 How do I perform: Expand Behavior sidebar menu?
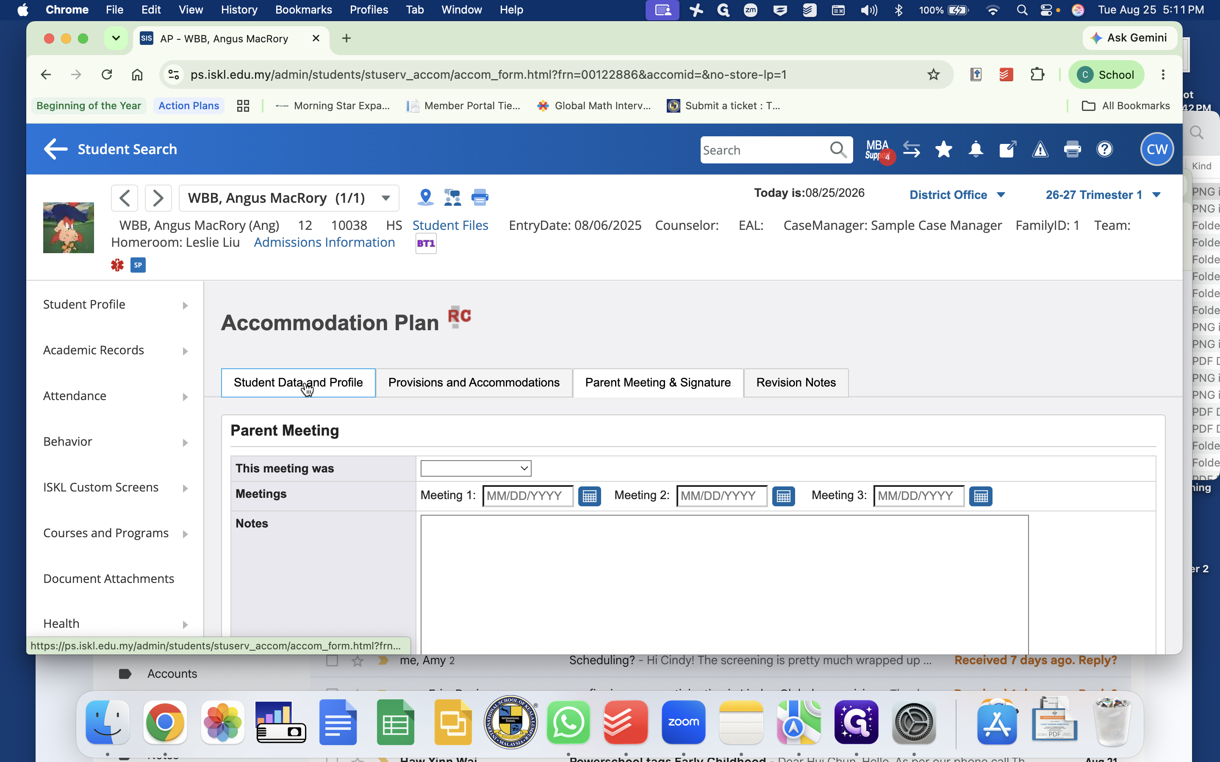116,442
